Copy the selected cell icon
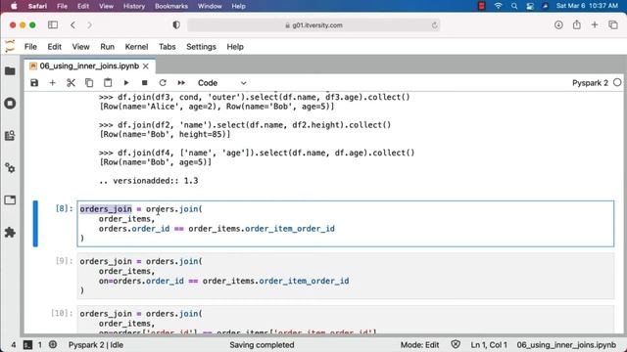The width and height of the screenshot is (627, 352). tap(89, 82)
